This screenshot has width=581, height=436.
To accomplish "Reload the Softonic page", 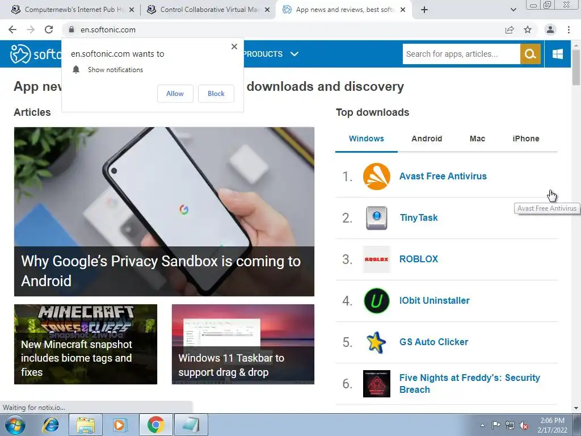I will [49, 30].
